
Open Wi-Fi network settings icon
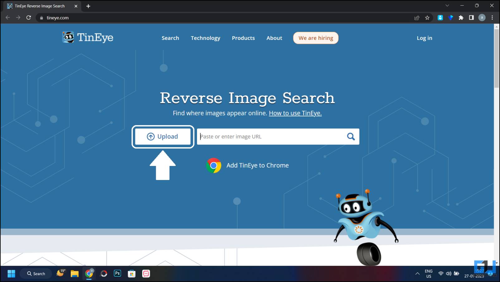(440, 274)
